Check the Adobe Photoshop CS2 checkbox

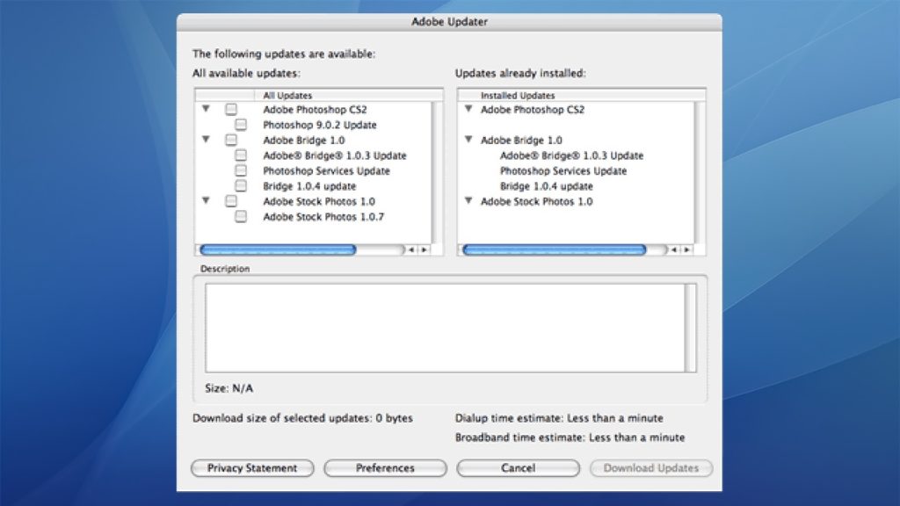pyautogui.click(x=231, y=109)
